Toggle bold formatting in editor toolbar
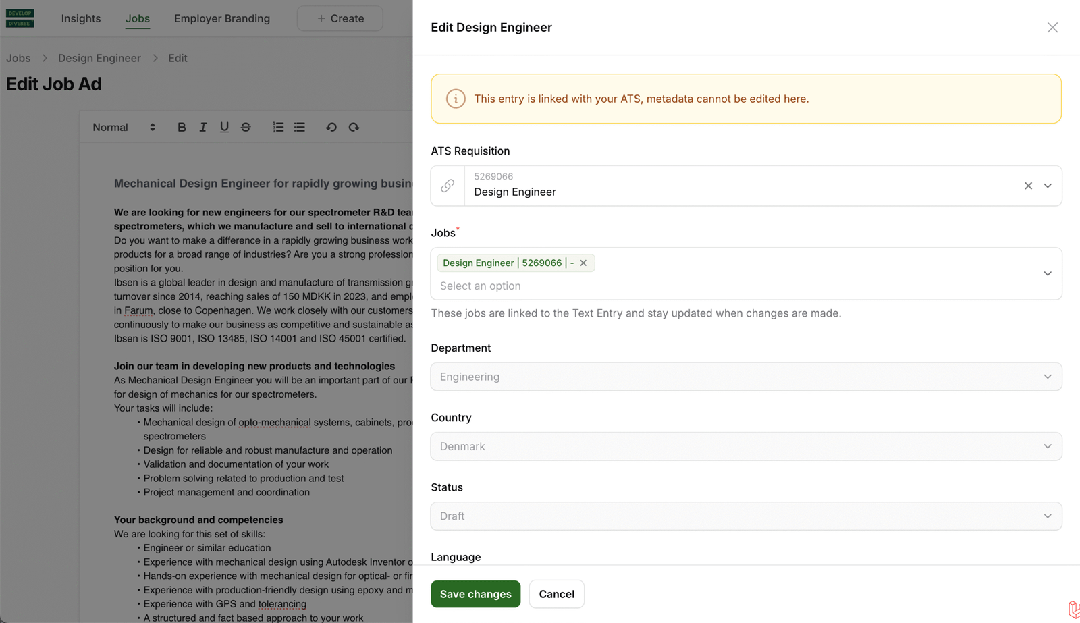Image resolution: width=1080 pixels, height=623 pixels. point(182,127)
